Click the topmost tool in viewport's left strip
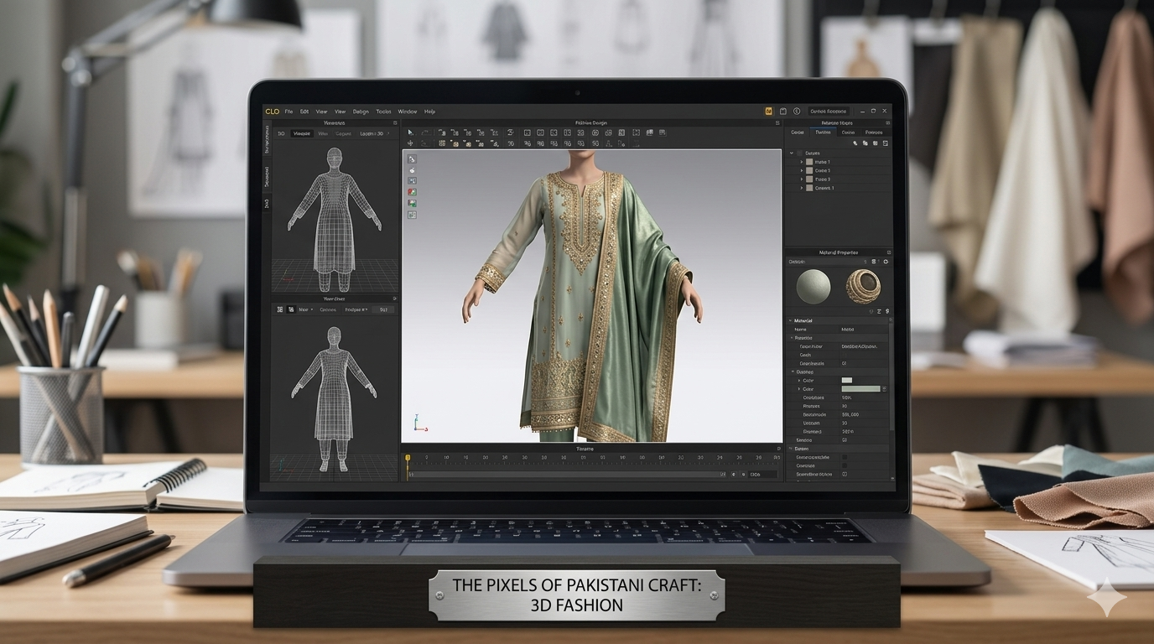Image resolution: width=1154 pixels, height=644 pixels. click(412, 158)
